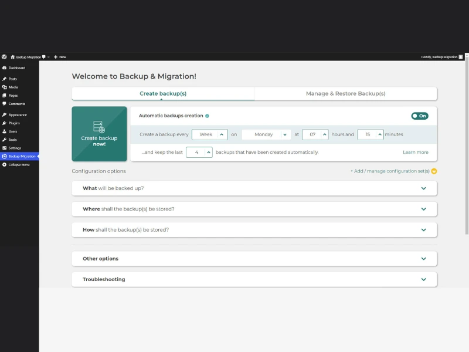Select the Posts pin icon
Image resolution: width=469 pixels, height=352 pixels.
click(4, 79)
